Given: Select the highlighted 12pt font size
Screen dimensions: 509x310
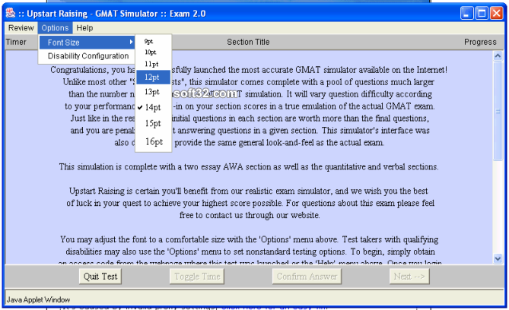Looking at the screenshot, I should click(153, 77).
